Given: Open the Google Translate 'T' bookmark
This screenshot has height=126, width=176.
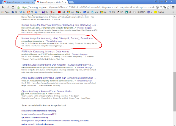Looking at the screenshot, I should (x=37, y=12).
